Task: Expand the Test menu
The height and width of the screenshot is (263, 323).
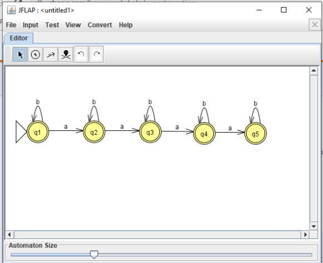Action: pos(52,25)
